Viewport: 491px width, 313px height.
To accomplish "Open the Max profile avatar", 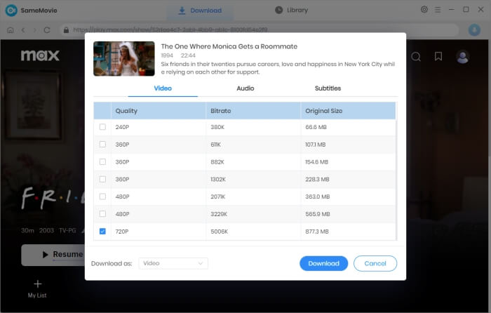I will (x=462, y=56).
